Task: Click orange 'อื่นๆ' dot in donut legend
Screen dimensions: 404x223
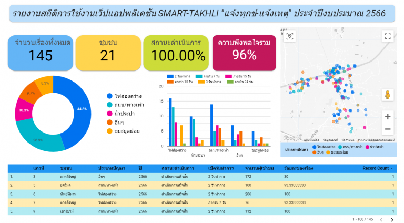Action: (x=109, y=123)
